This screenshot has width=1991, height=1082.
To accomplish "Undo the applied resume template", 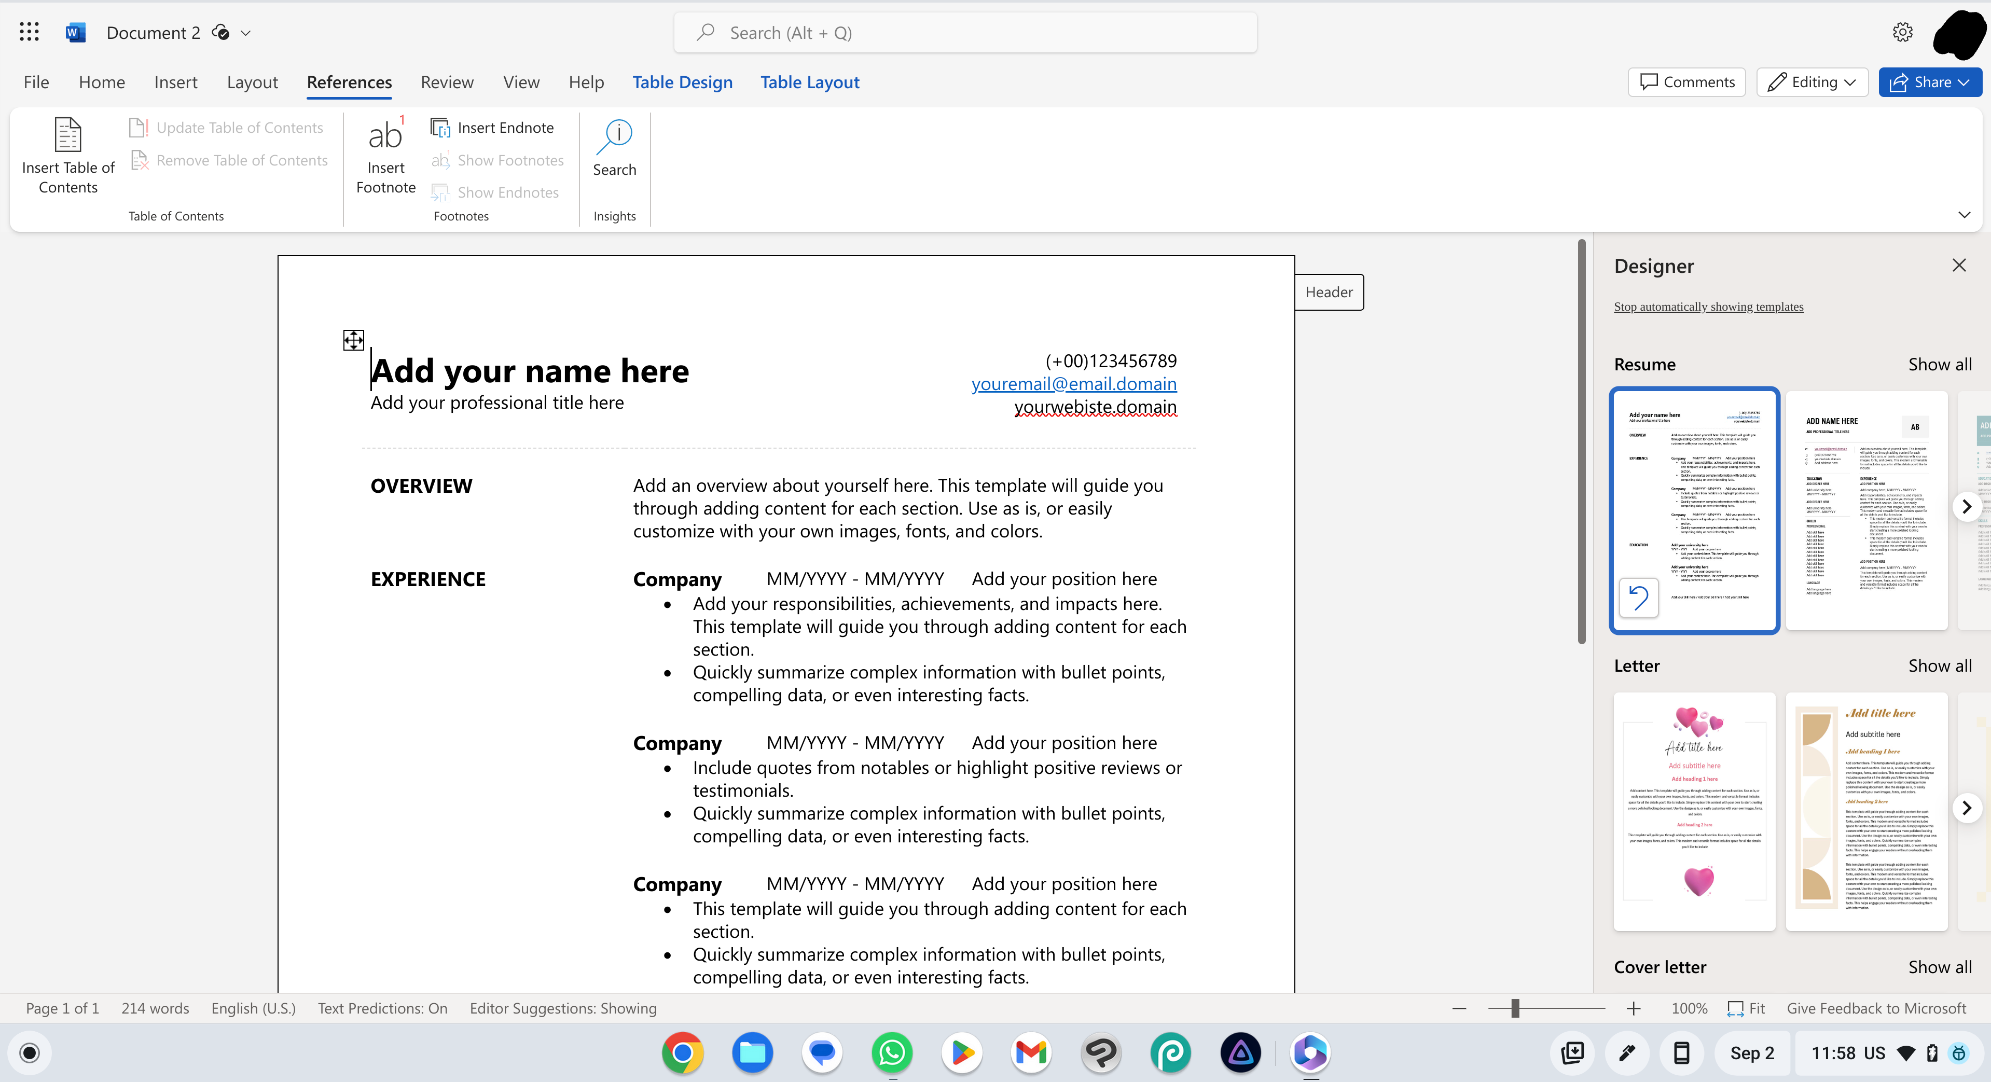I will (x=1639, y=597).
